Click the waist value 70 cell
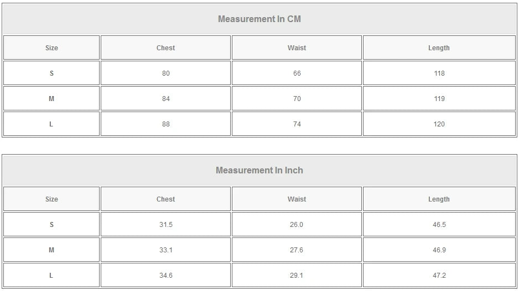 click(x=297, y=99)
